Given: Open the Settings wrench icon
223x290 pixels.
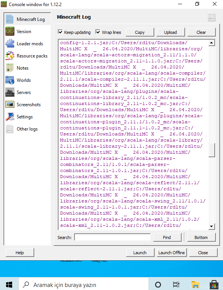Looking at the screenshot, I should [10, 117].
